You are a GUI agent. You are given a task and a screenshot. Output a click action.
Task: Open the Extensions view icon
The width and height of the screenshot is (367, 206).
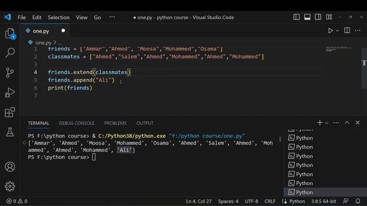point(10,112)
